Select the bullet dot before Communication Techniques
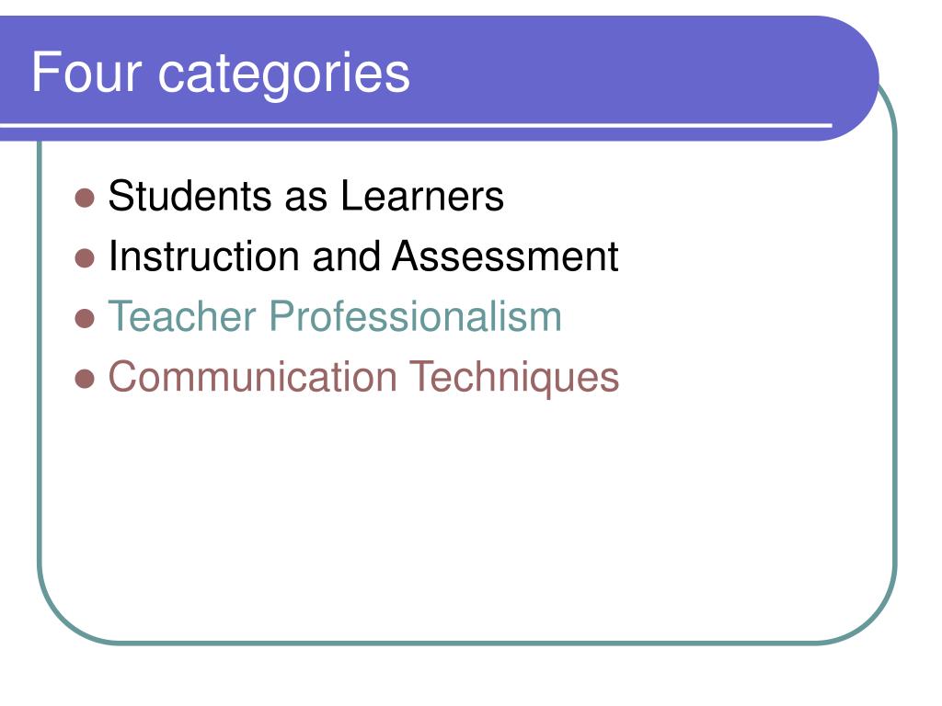Viewport: 942px width, 706px height. click(85, 379)
